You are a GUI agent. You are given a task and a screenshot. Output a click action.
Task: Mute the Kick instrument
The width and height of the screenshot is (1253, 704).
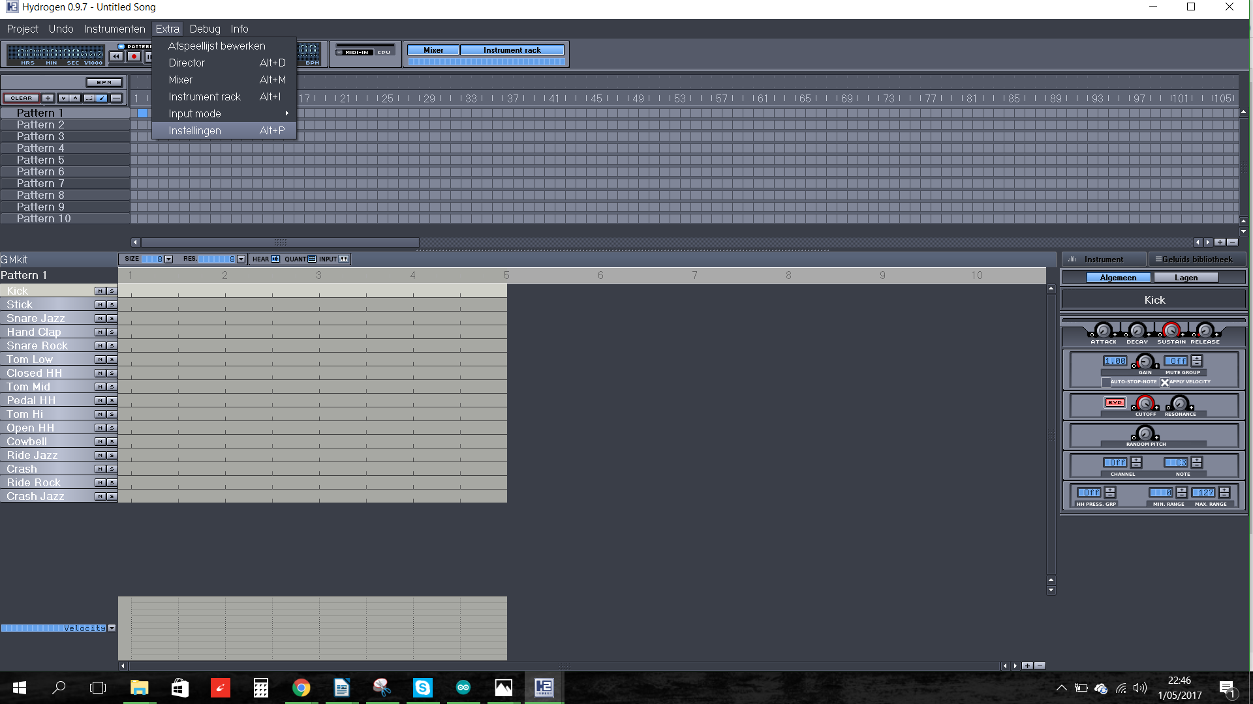(100, 291)
